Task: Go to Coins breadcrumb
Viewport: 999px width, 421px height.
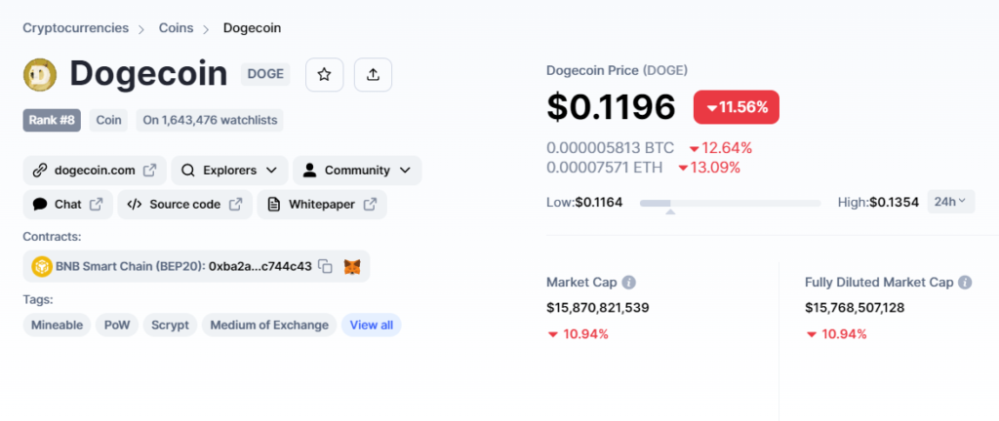Action: (176, 28)
